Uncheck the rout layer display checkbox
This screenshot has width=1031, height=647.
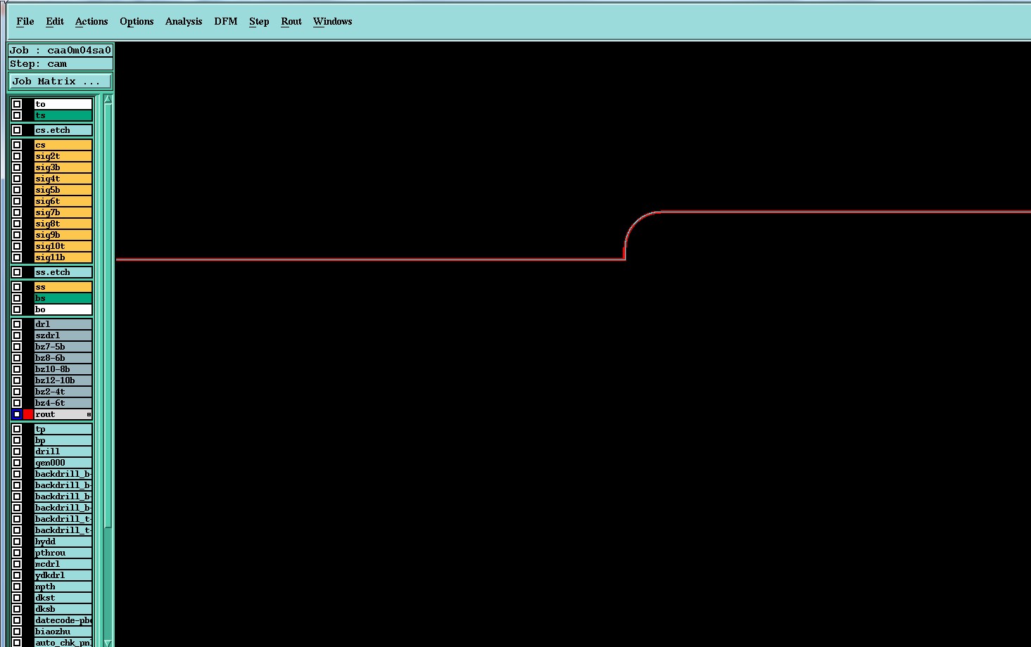click(x=17, y=414)
